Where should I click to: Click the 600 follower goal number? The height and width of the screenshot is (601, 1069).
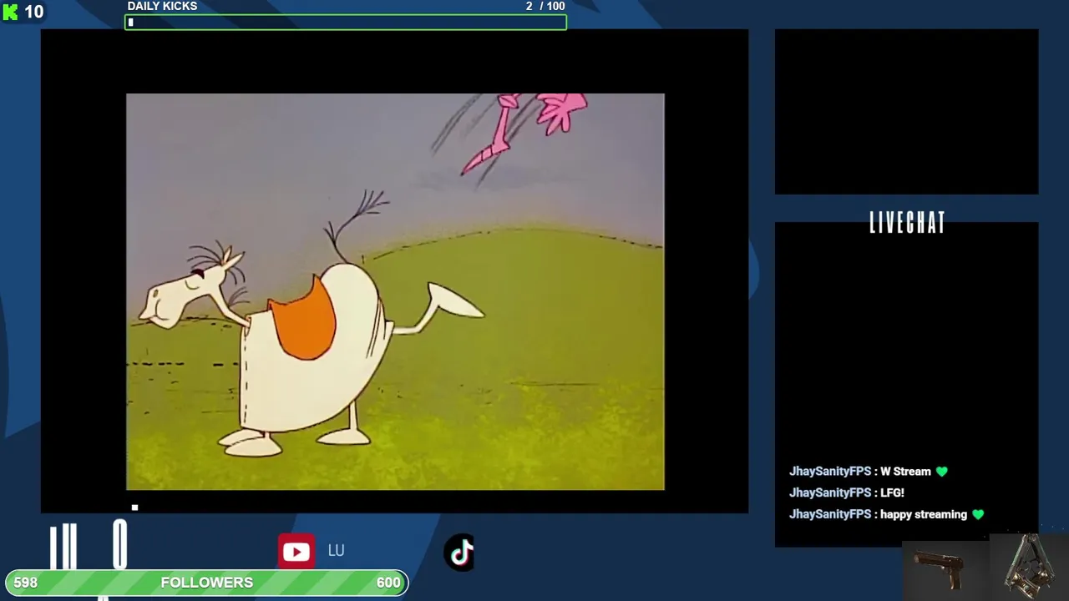click(x=388, y=583)
